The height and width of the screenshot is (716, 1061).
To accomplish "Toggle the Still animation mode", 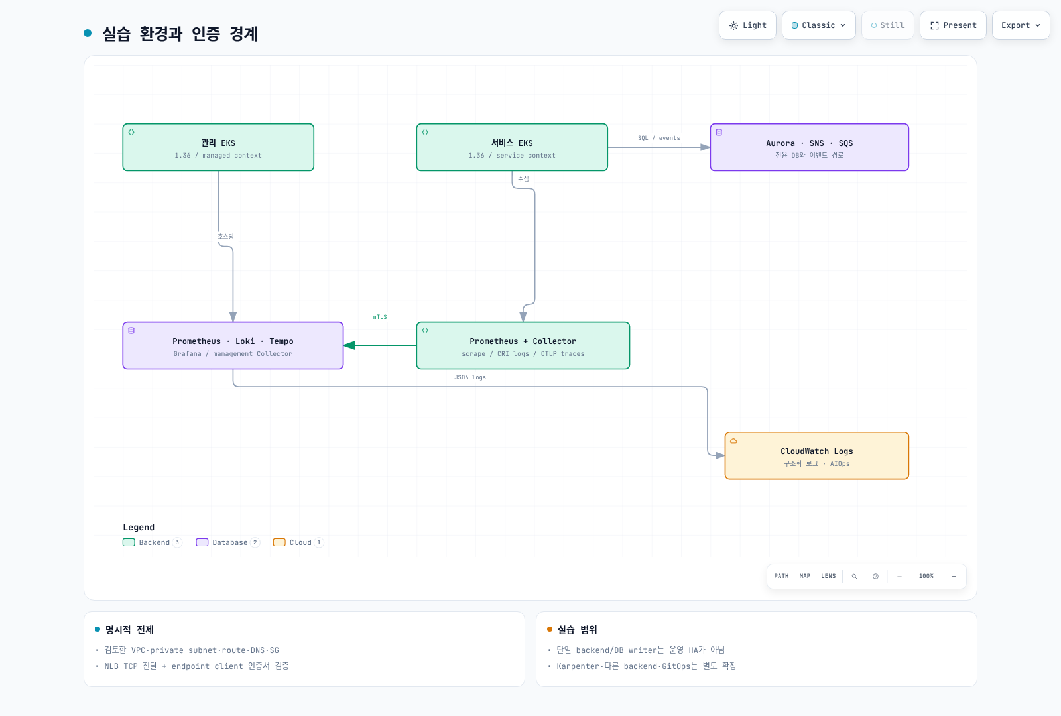I will [888, 25].
